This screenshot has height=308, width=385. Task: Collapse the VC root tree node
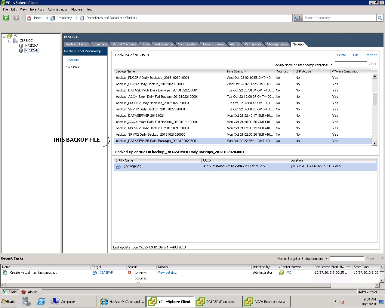[4, 36]
